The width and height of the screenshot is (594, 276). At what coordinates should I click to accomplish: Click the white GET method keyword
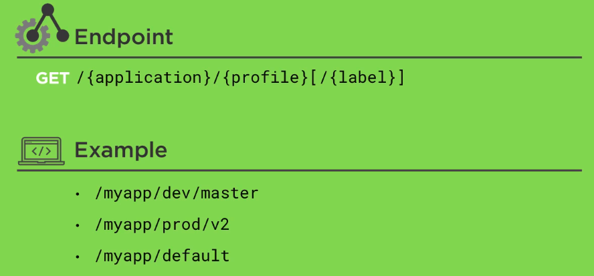tap(52, 78)
